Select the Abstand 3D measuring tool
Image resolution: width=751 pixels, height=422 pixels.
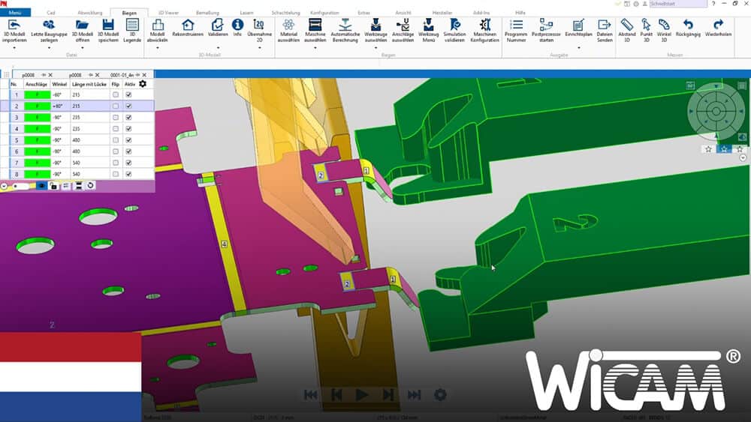tap(626, 25)
